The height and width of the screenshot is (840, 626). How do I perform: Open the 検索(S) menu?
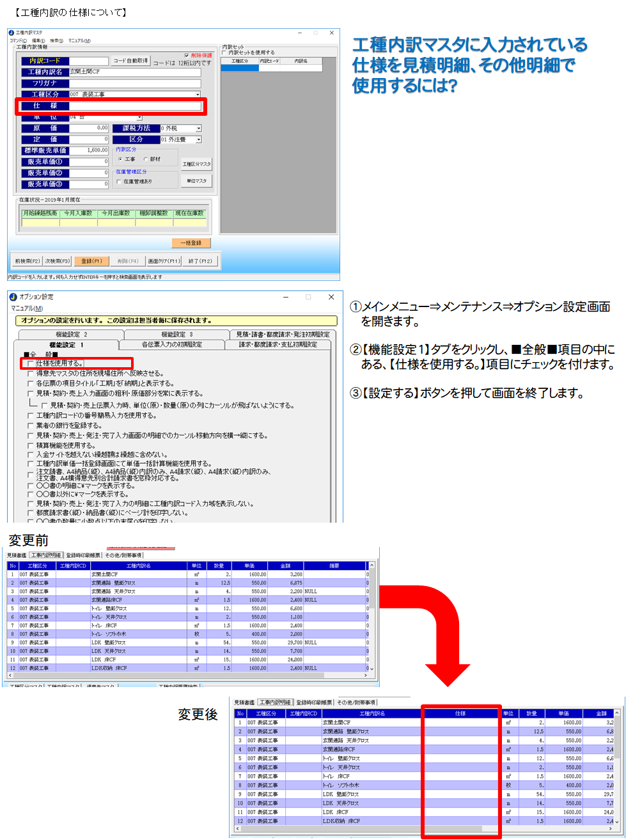(56, 40)
